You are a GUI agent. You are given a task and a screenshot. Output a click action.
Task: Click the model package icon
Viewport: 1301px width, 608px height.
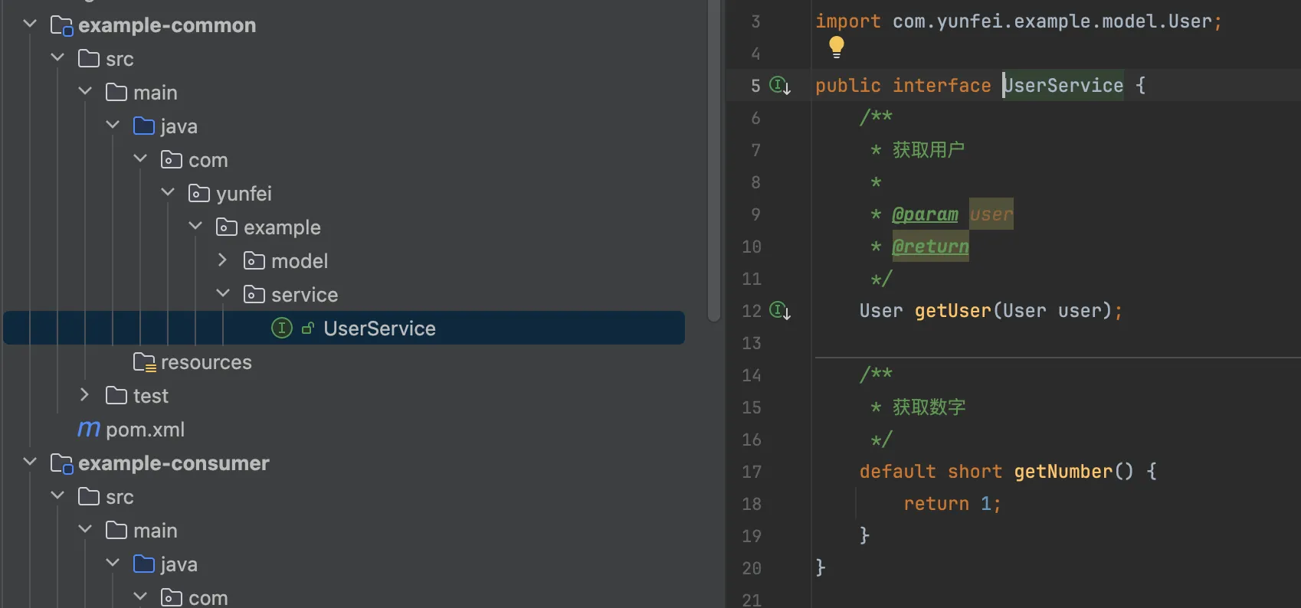[254, 261]
